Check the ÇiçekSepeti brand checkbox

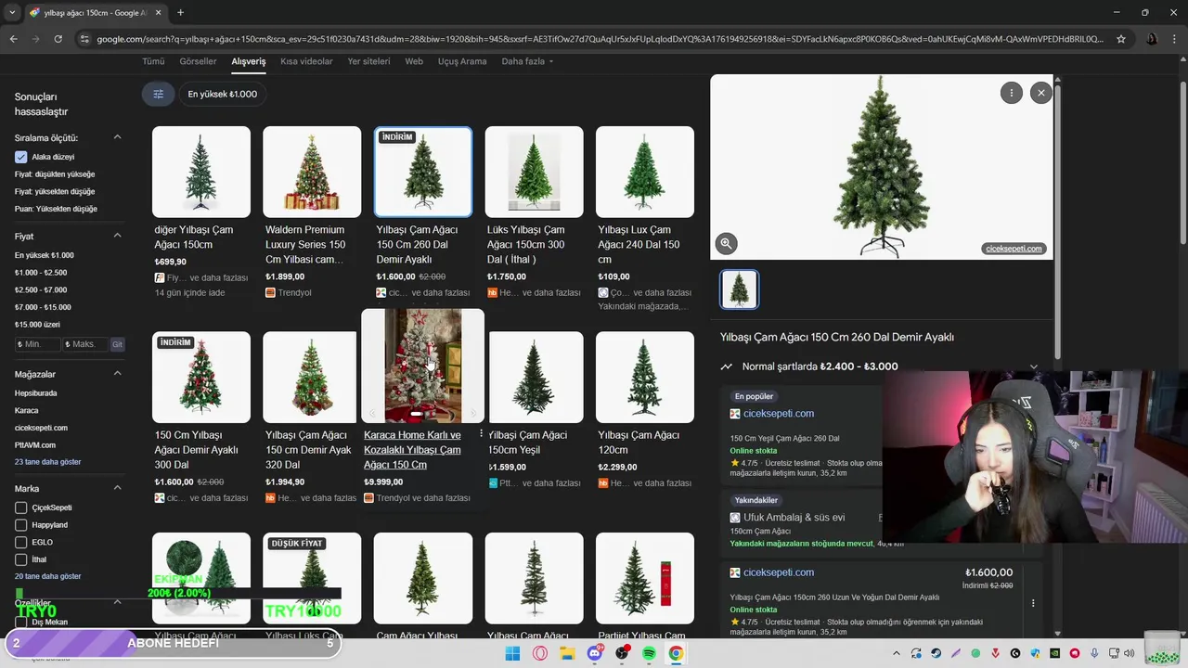(20, 507)
